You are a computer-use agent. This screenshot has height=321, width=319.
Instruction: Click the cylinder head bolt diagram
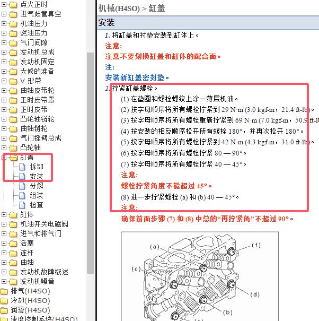tap(200, 276)
